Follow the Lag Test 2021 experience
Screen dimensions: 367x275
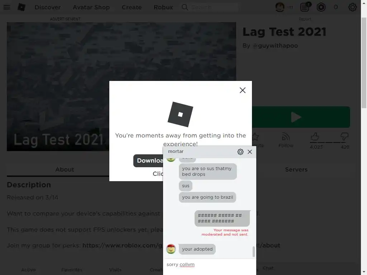(286, 140)
